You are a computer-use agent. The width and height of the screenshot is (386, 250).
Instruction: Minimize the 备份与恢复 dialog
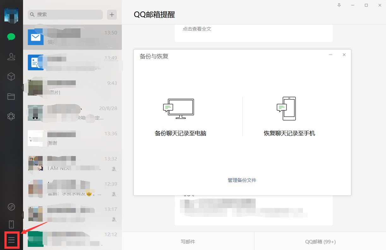(330, 55)
